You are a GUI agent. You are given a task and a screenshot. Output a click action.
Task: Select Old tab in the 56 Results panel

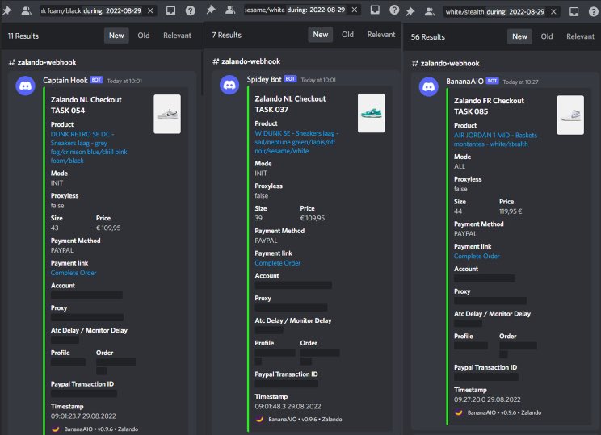tap(547, 36)
